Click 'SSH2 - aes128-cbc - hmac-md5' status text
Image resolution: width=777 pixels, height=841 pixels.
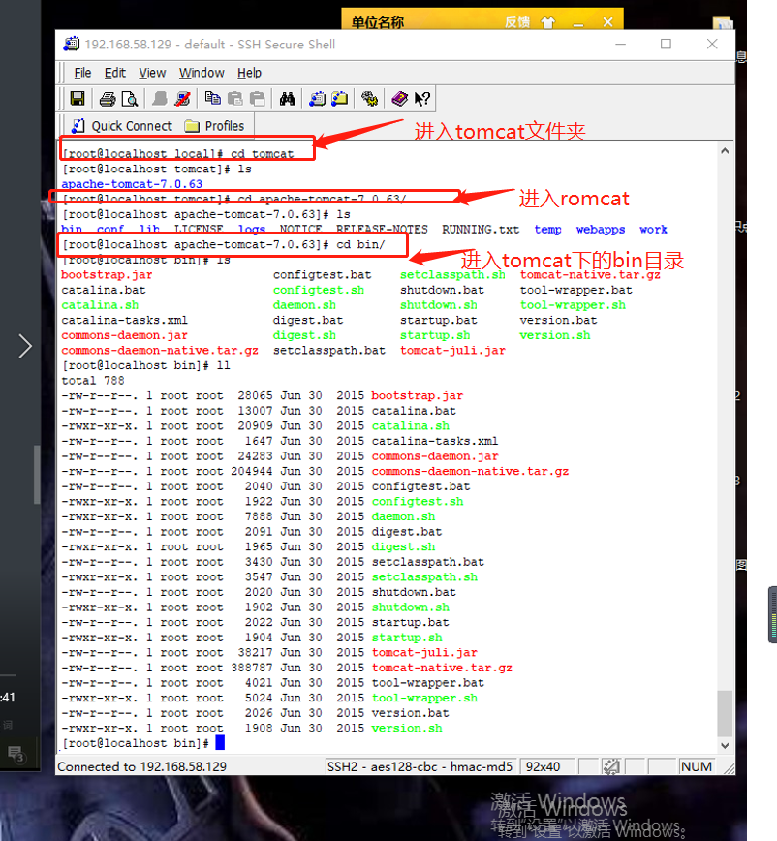(x=420, y=767)
